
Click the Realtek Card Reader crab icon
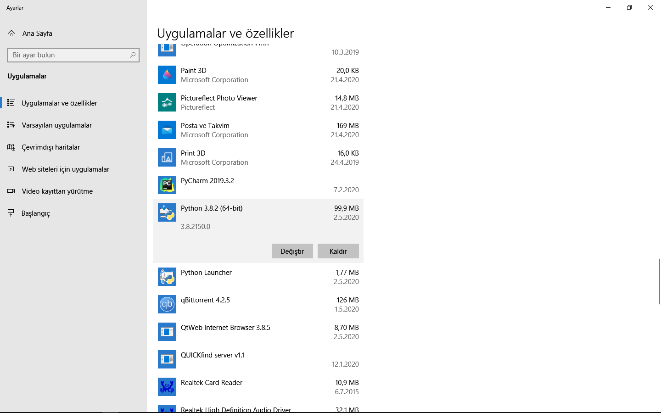(x=167, y=387)
